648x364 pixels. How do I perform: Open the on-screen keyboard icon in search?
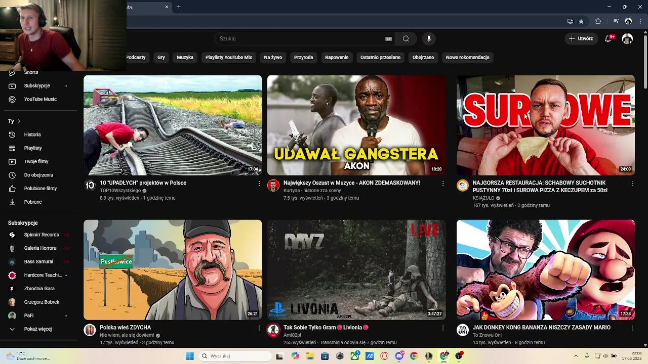click(x=388, y=38)
